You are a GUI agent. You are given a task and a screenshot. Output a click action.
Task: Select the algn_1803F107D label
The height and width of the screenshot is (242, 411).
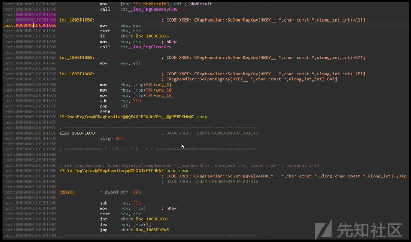pyautogui.click(x=78, y=133)
